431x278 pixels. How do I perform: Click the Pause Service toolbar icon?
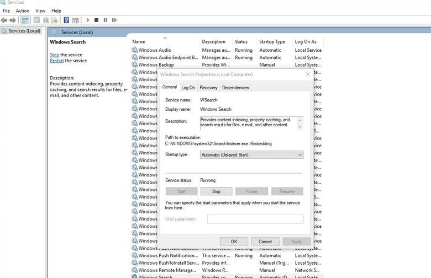coord(106,20)
